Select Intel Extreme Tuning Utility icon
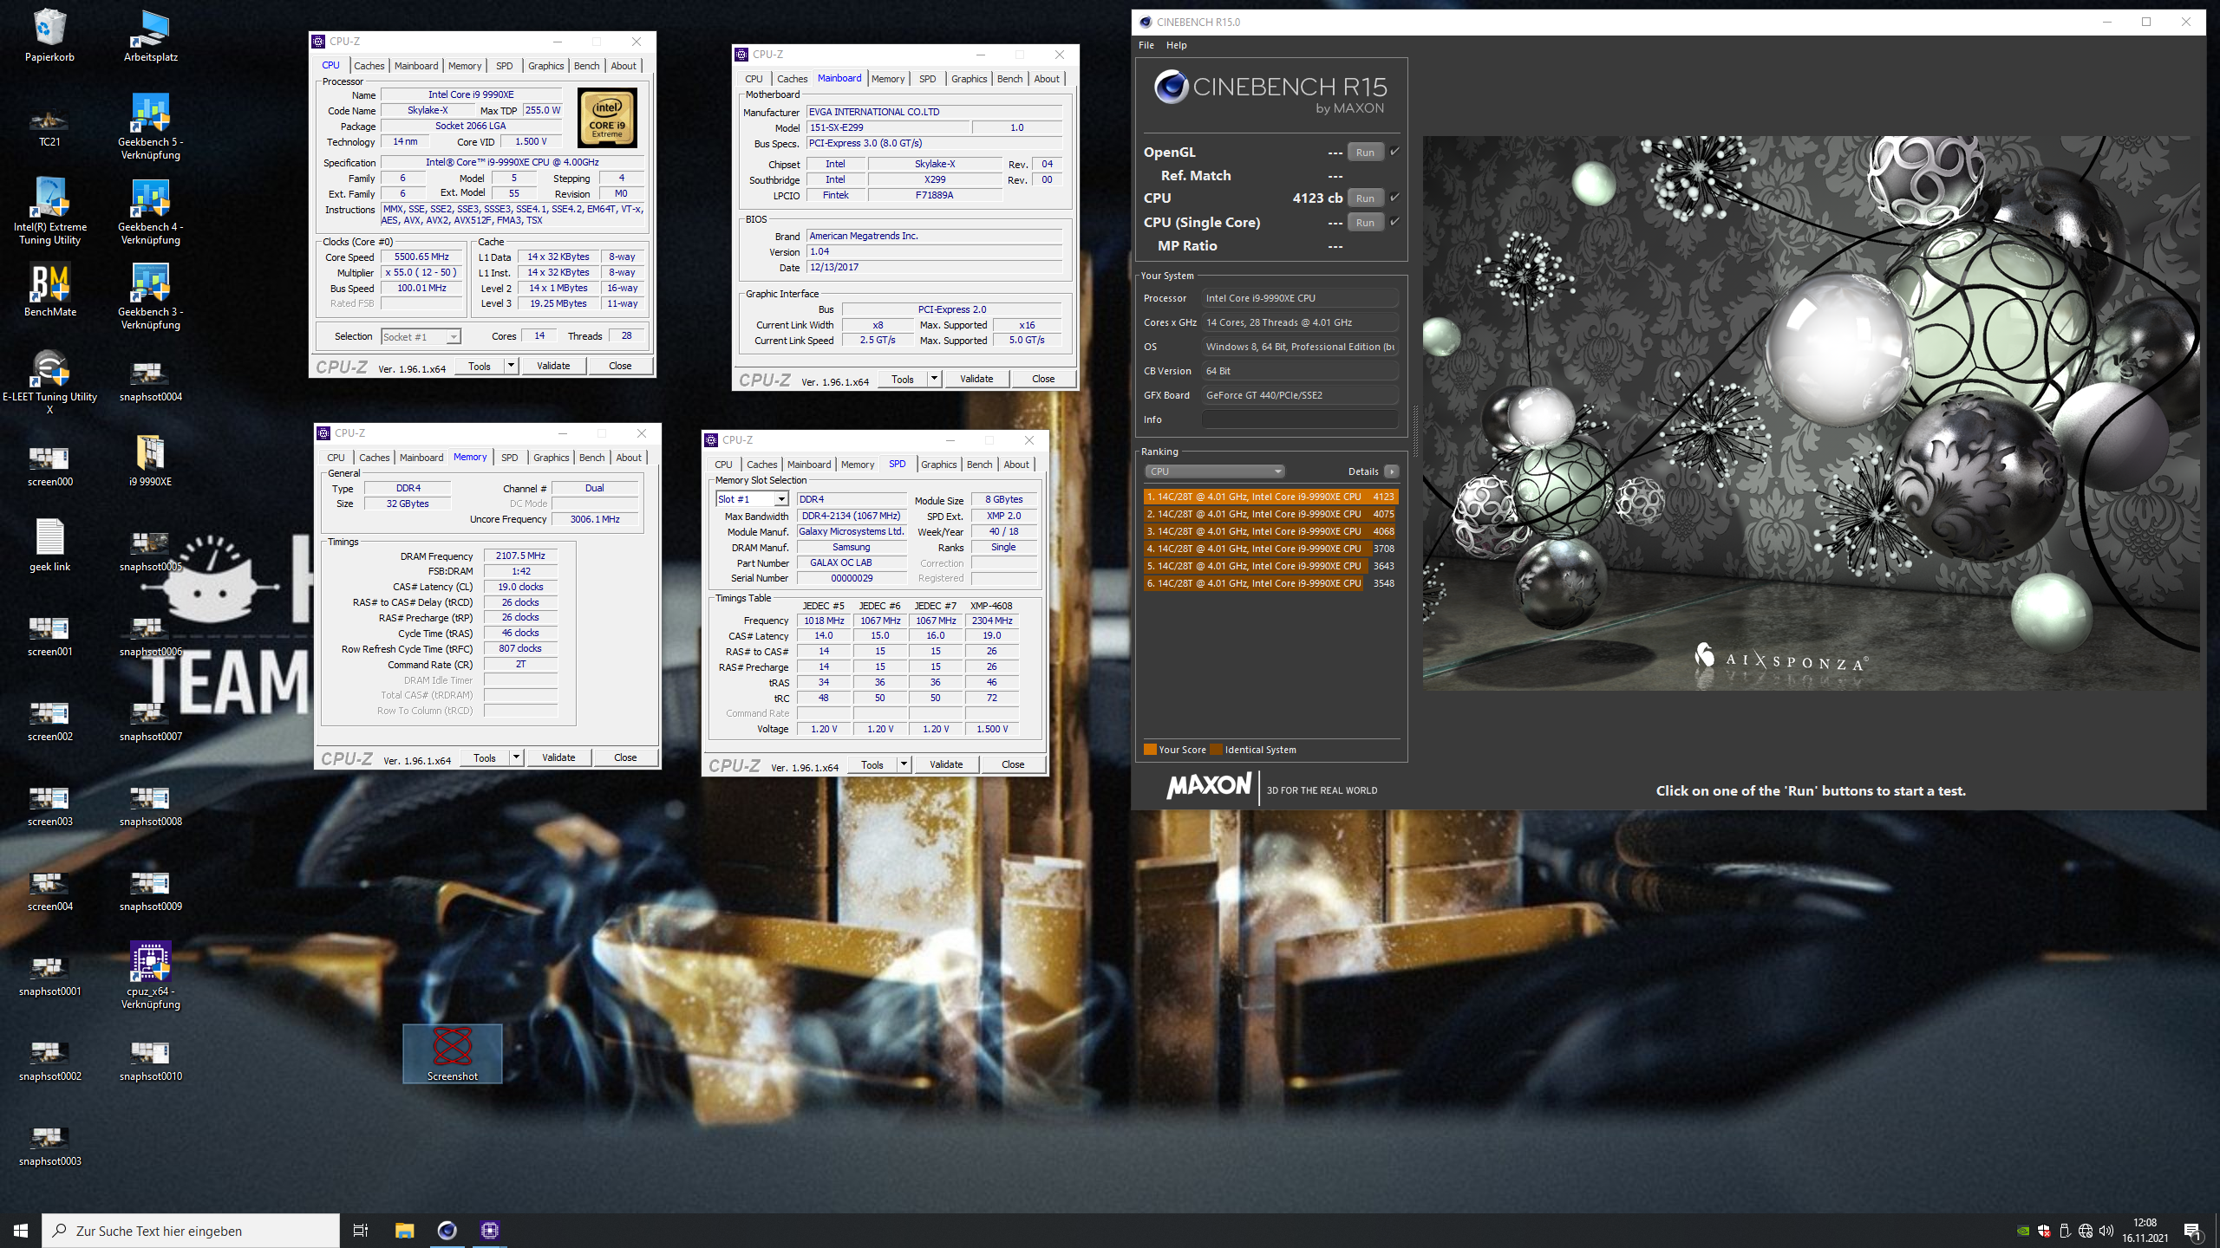Viewport: 2220px width, 1248px height. pyautogui.click(x=49, y=211)
